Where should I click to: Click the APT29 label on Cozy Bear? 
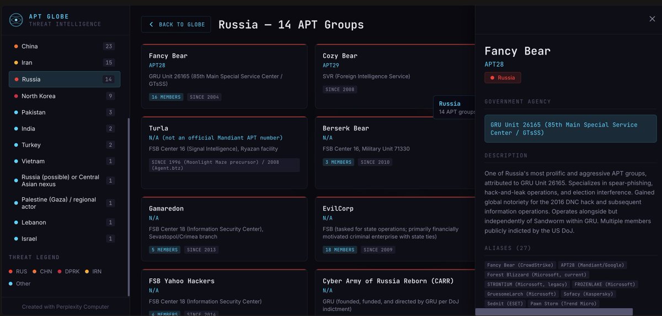[332, 66]
